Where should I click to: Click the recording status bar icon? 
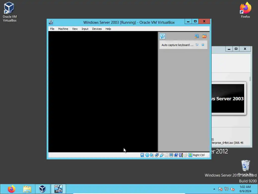click(176, 155)
